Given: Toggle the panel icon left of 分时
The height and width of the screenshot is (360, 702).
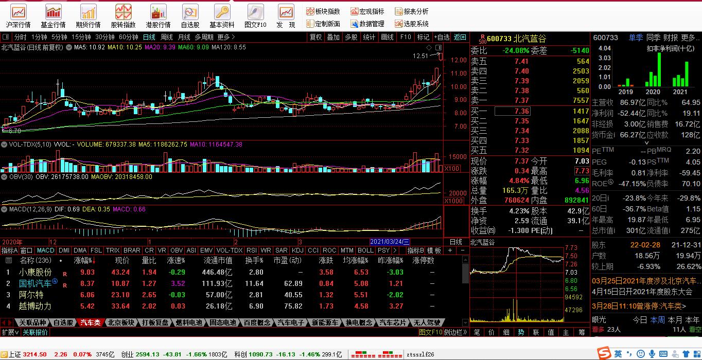Looking at the screenshot, I should click(x=6, y=37).
